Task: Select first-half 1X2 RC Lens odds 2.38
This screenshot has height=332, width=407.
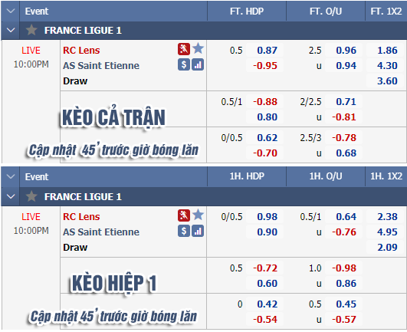Action: [x=387, y=216]
